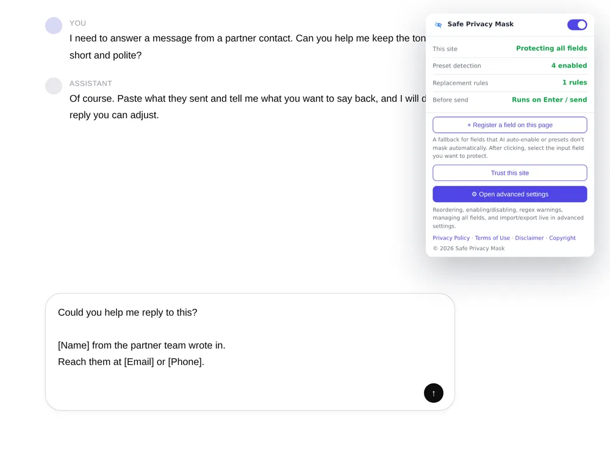Click the 'YOU' sender label
Image resolution: width=610 pixels, height=457 pixels.
click(x=77, y=23)
